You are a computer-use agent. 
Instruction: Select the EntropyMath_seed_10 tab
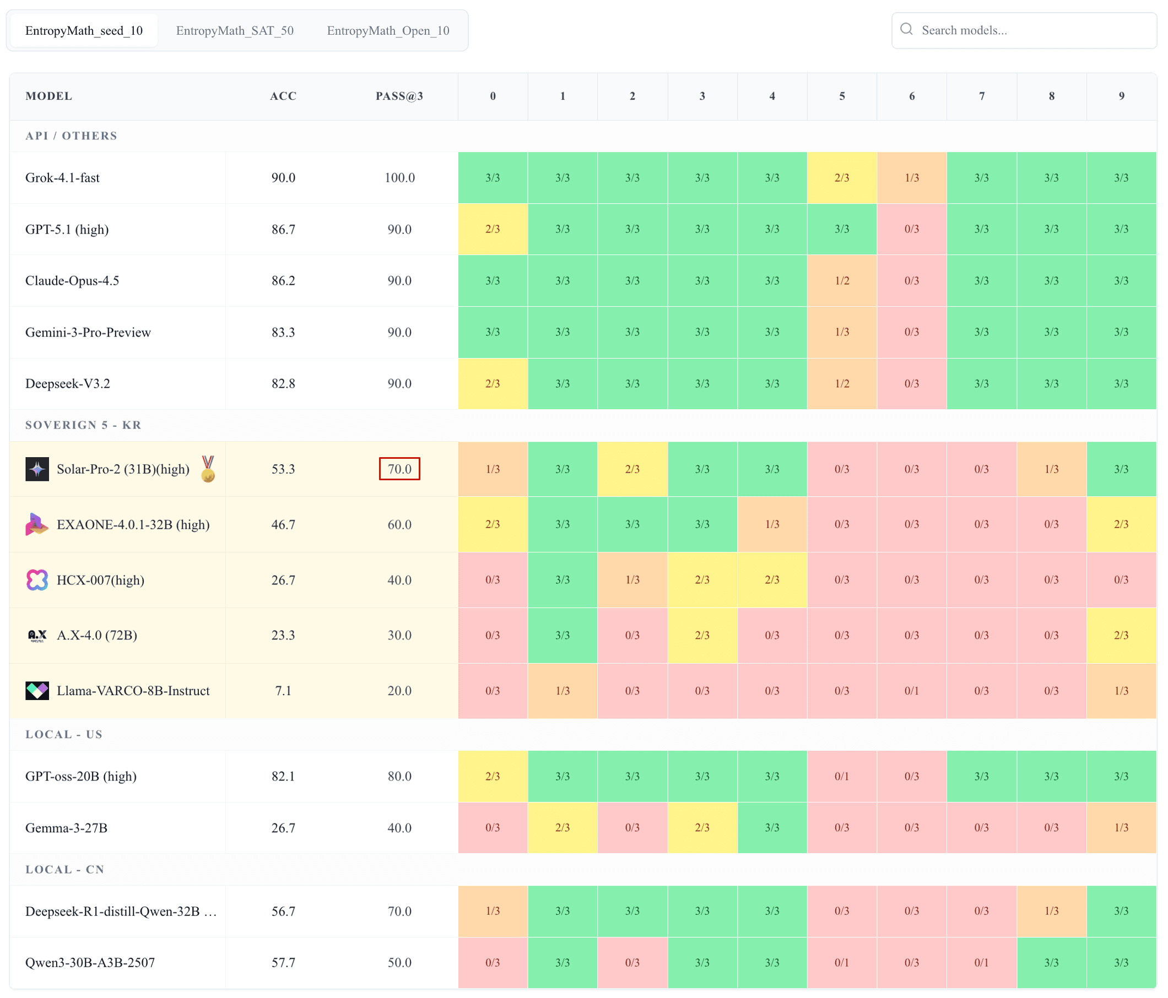84,30
